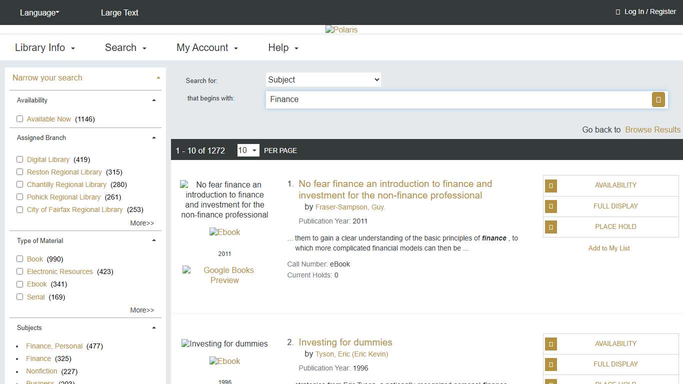
Task: Open author Fraser-Sampson, Guy link
Action: pyautogui.click(x=350, y=207)
